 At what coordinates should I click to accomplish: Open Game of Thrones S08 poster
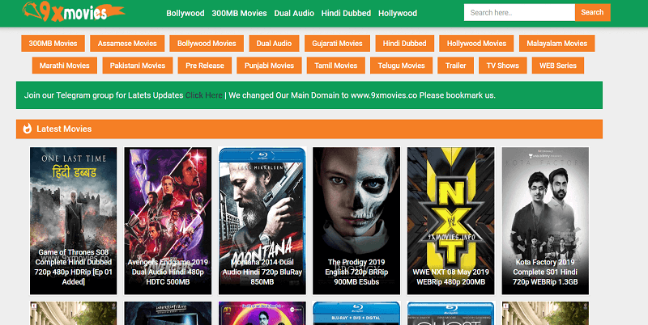[74, 221]
